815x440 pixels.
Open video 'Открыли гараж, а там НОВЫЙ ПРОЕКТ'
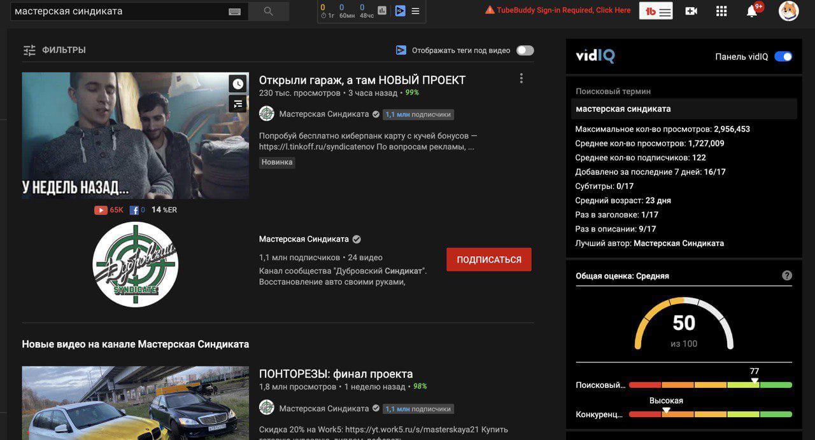362,80
